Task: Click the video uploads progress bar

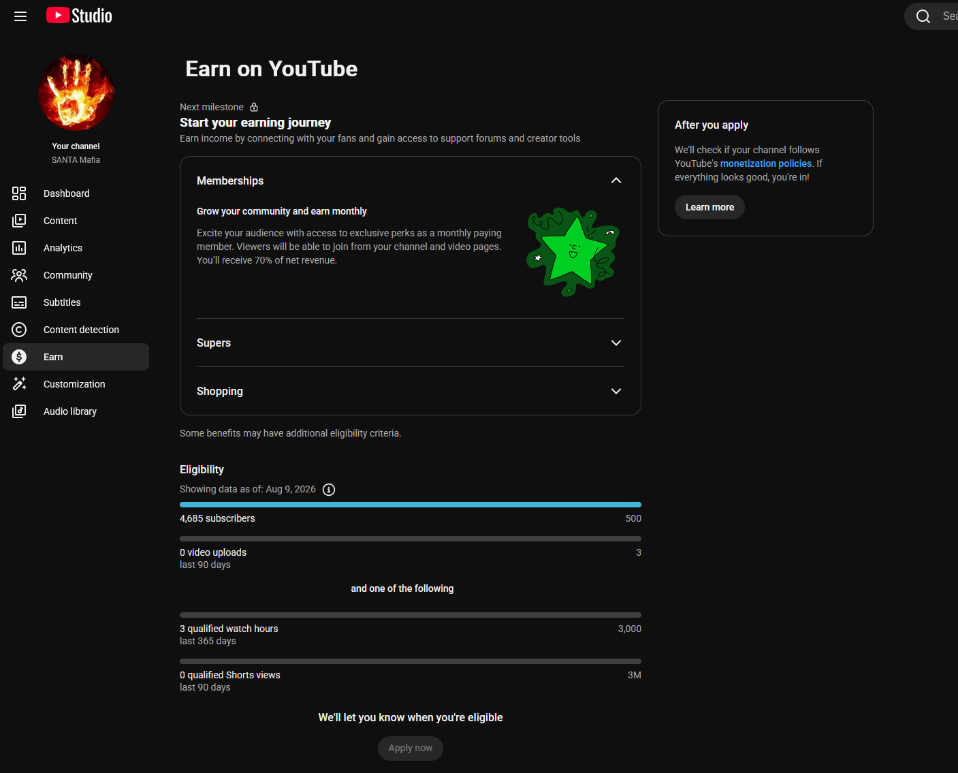Action: pyautogui.click(x=411, y=539)
